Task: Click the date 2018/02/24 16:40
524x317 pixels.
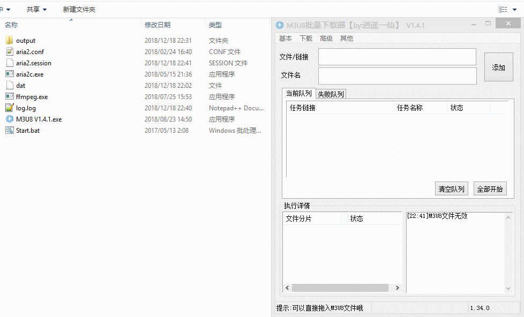Action: (x=168, y=52)
